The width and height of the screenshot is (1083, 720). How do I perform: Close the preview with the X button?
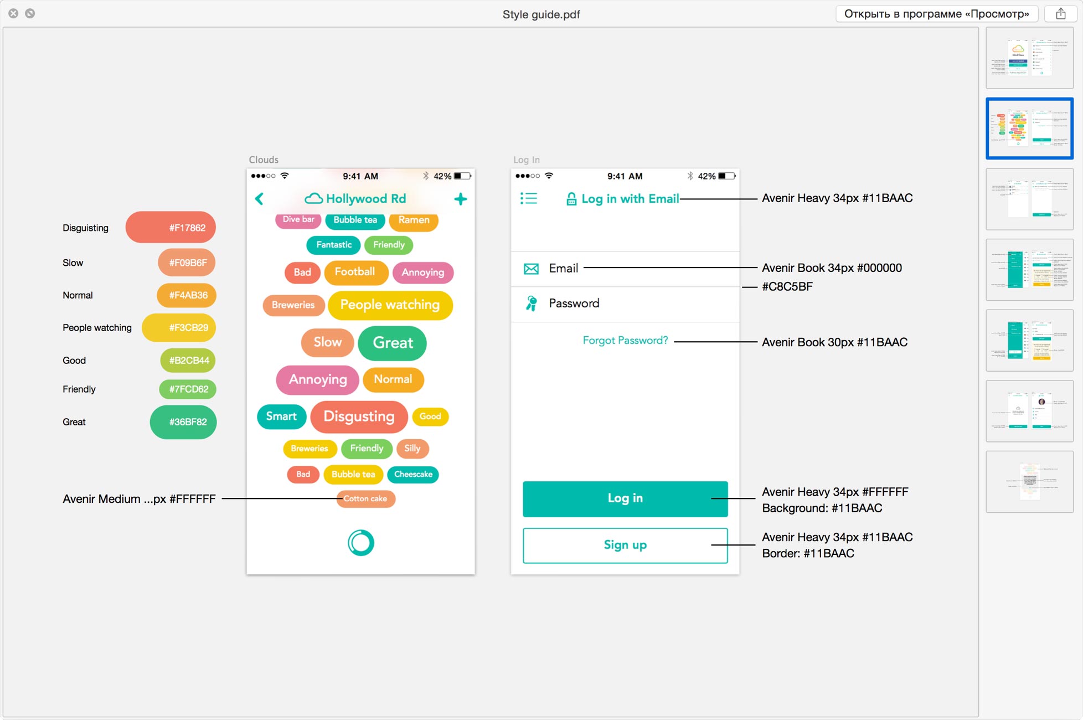click(x=13, y=13)
